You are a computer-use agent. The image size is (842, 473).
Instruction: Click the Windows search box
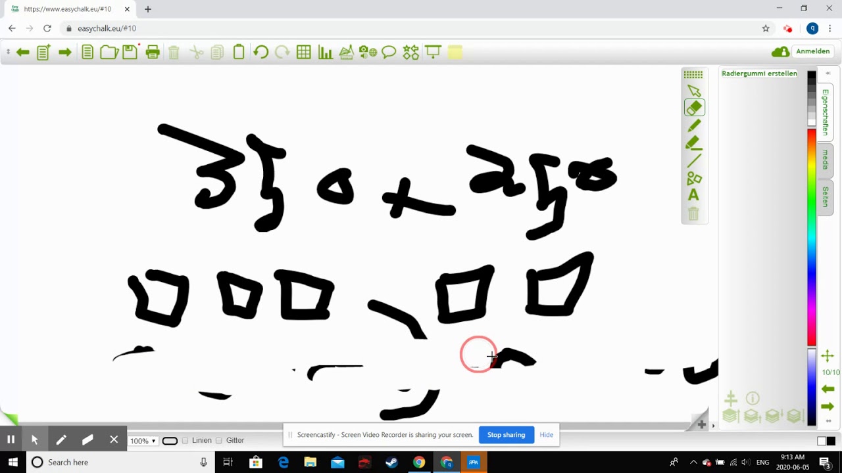[122, 462]
